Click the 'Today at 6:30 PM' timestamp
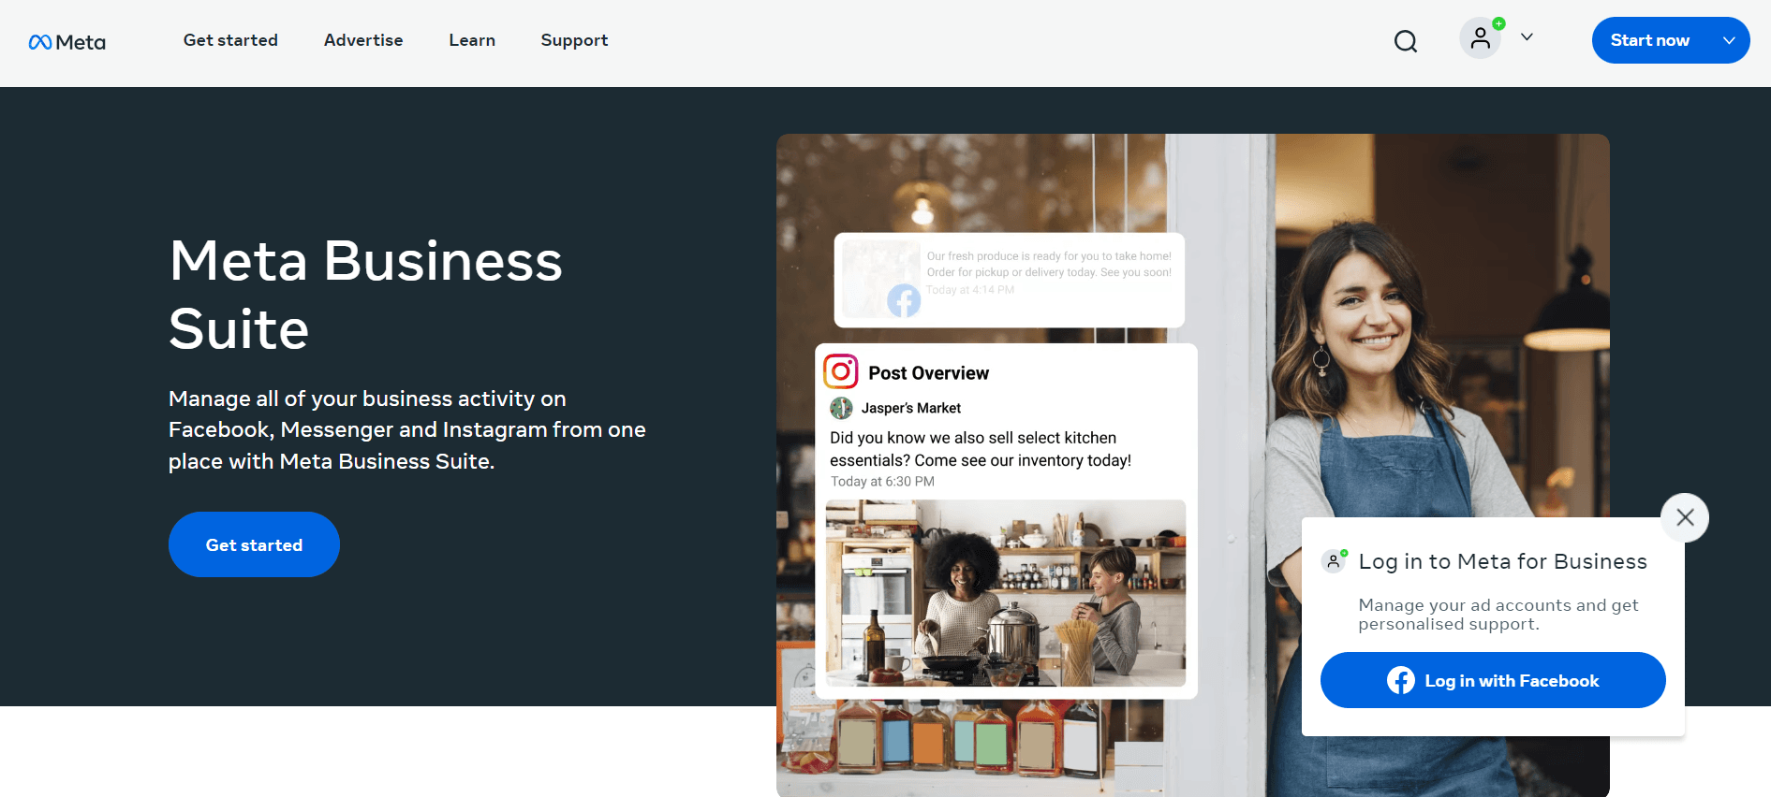 tap(882, 482)
